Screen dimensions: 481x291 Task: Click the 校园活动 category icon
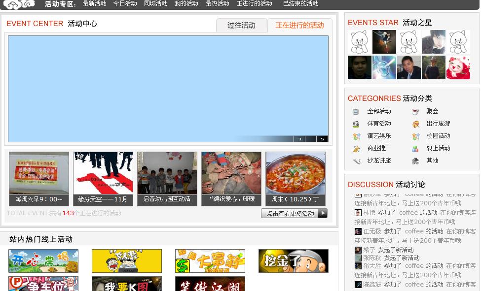[x=415, y=136]
